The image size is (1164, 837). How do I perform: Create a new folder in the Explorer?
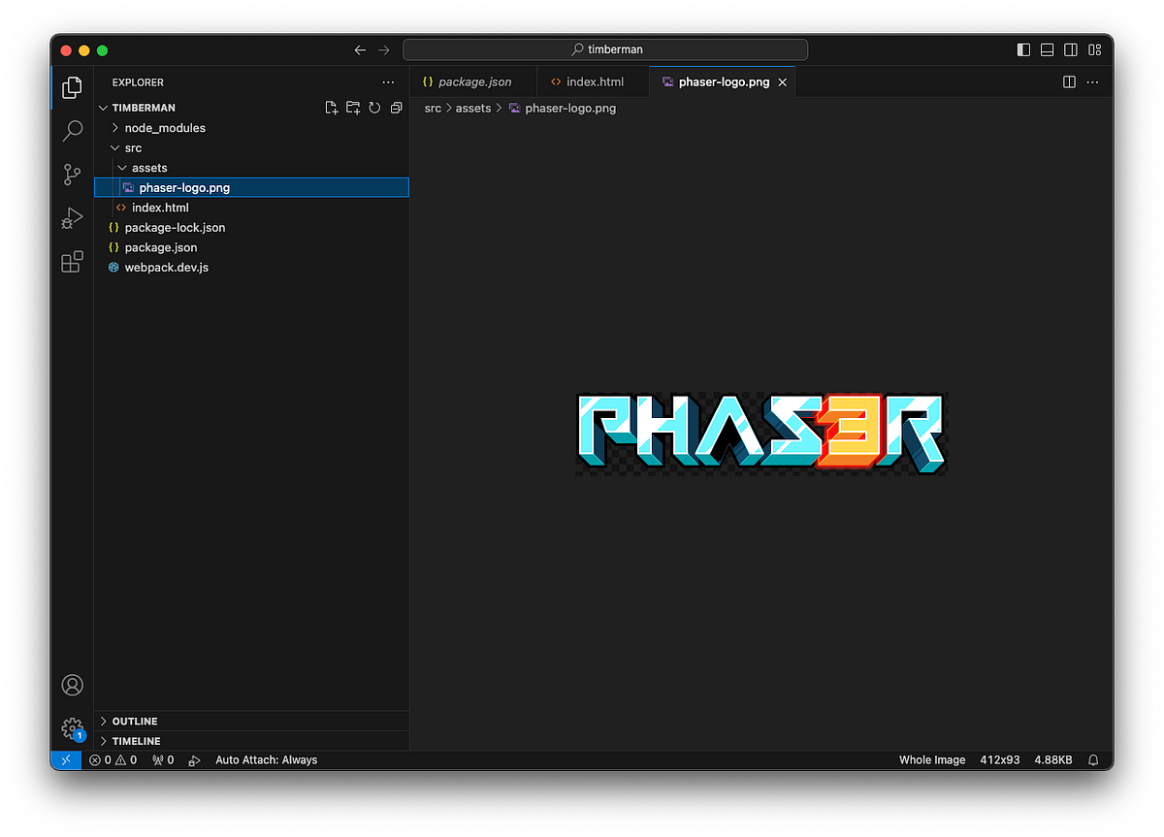(352, 108)
